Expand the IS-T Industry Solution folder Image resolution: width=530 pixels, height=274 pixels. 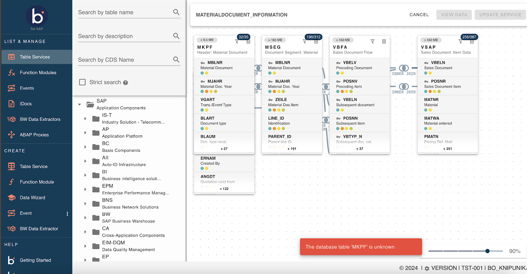click(85, 119)
